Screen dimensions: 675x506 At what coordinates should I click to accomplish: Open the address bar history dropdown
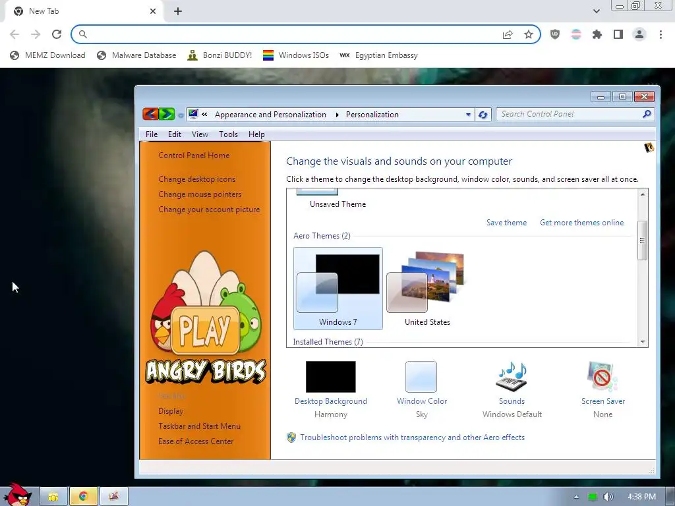coord(469,115)
